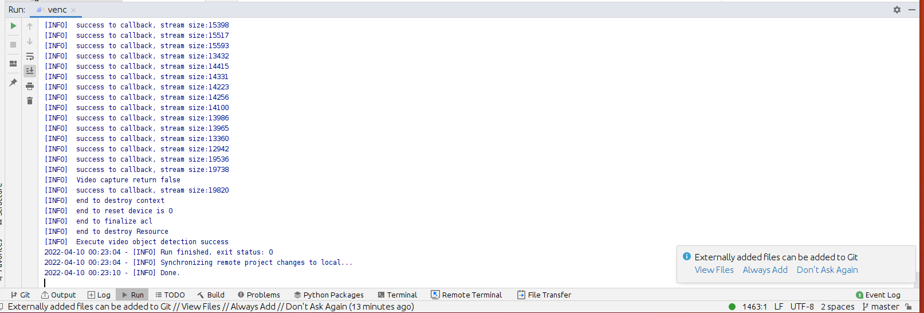Click View Files link in notification
The image size is (924, 313).
click(x=714, y=270)
